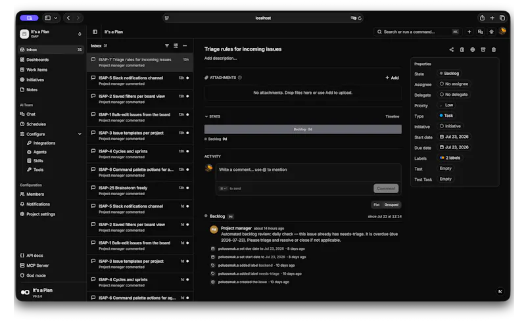The image size is (526, 322).
Task: Click the share icon for the issue
Action: click(452, 50)
